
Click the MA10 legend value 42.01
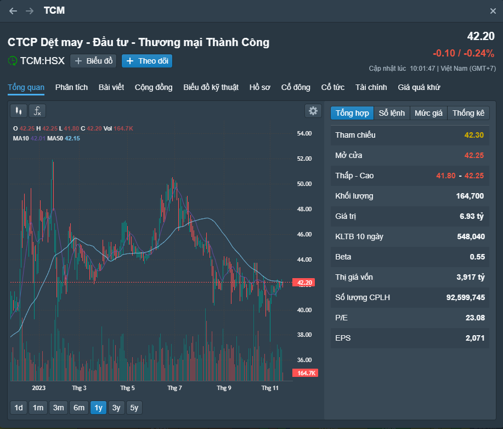click(x=38, y=138)
